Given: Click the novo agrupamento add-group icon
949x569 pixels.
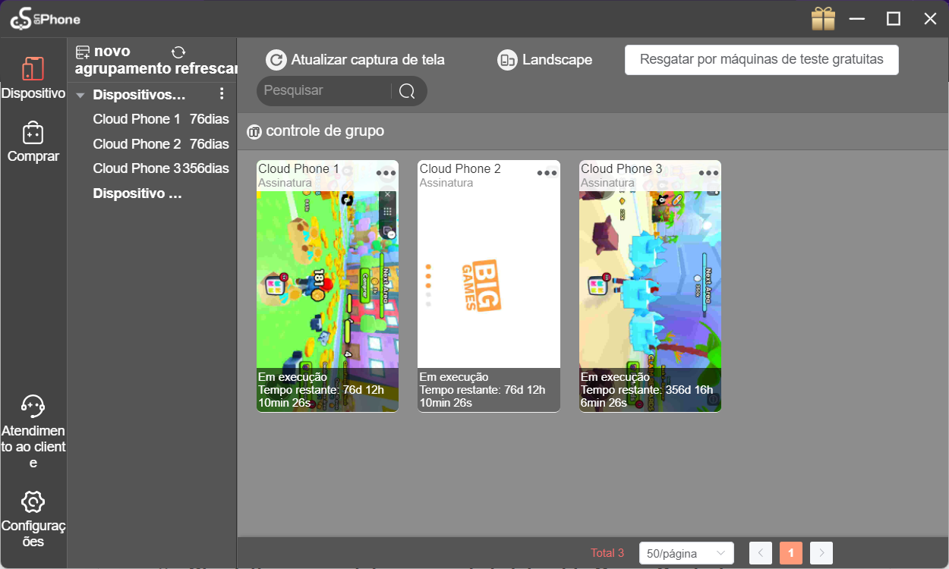Looking at the screenshot, I should tap(83, 52).
